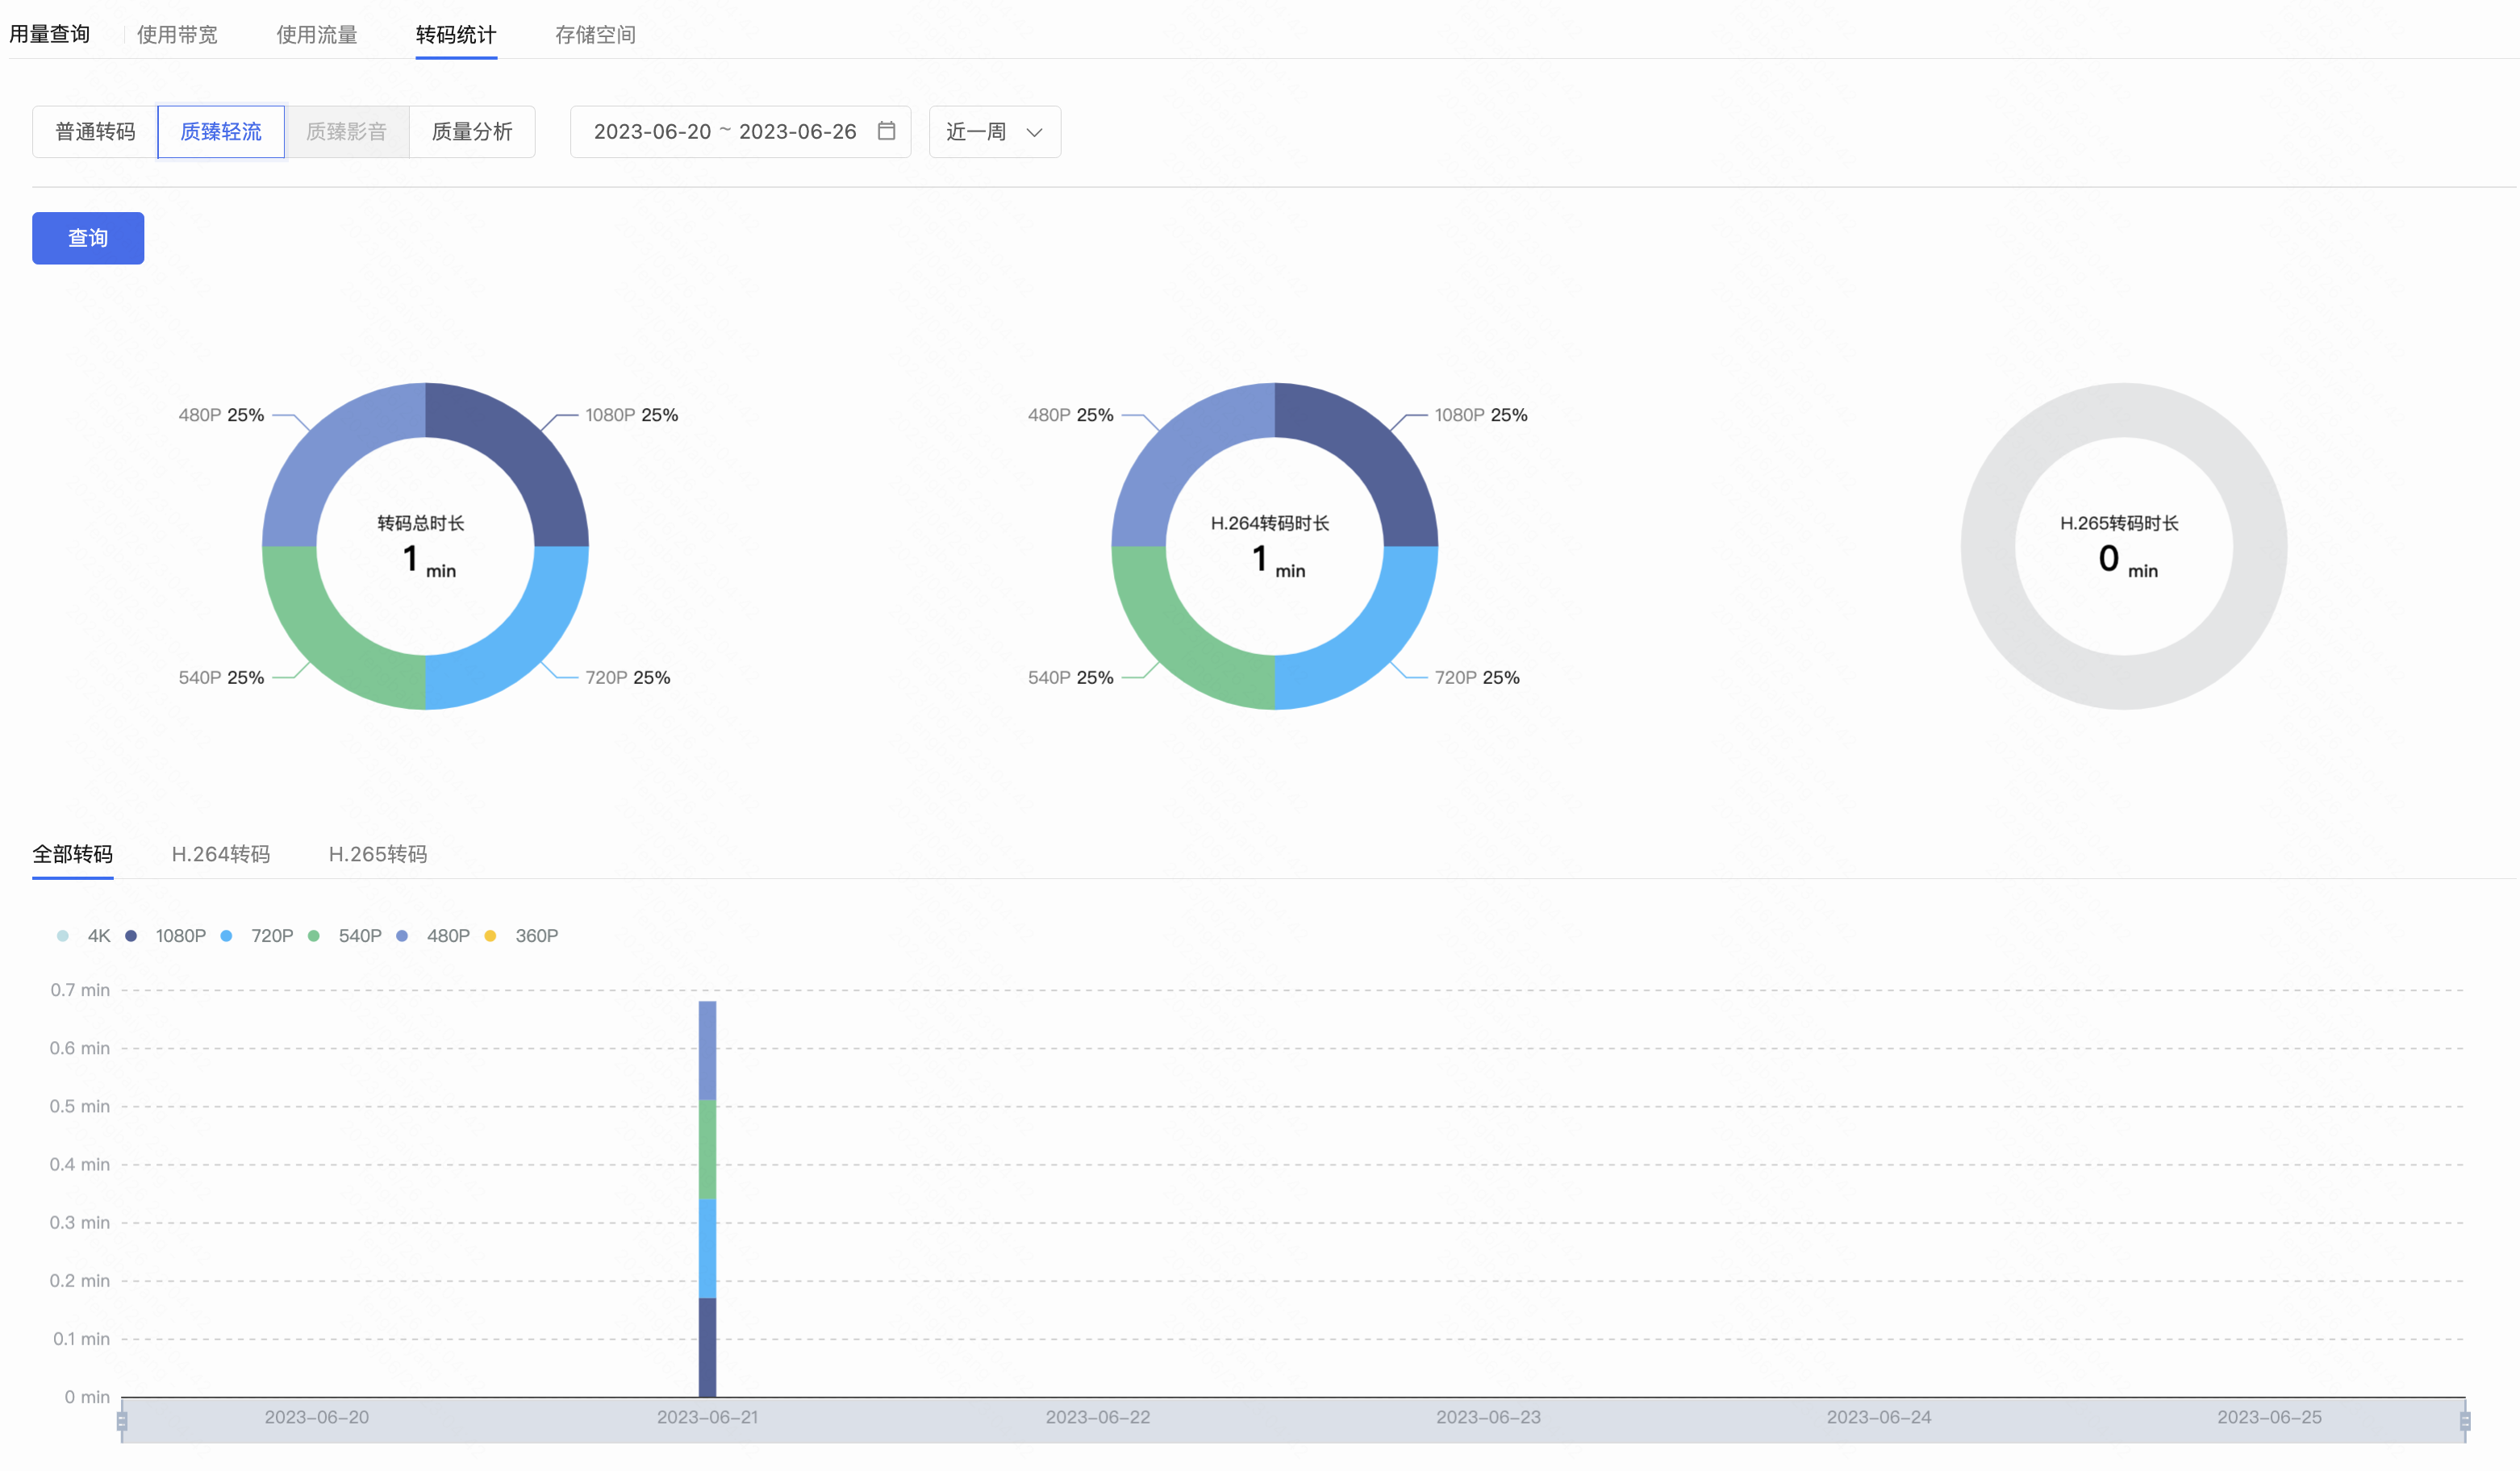Screen dimensions: 2520x1471
Task: Toggle the 360P legend series
Action: coord(521,936)
